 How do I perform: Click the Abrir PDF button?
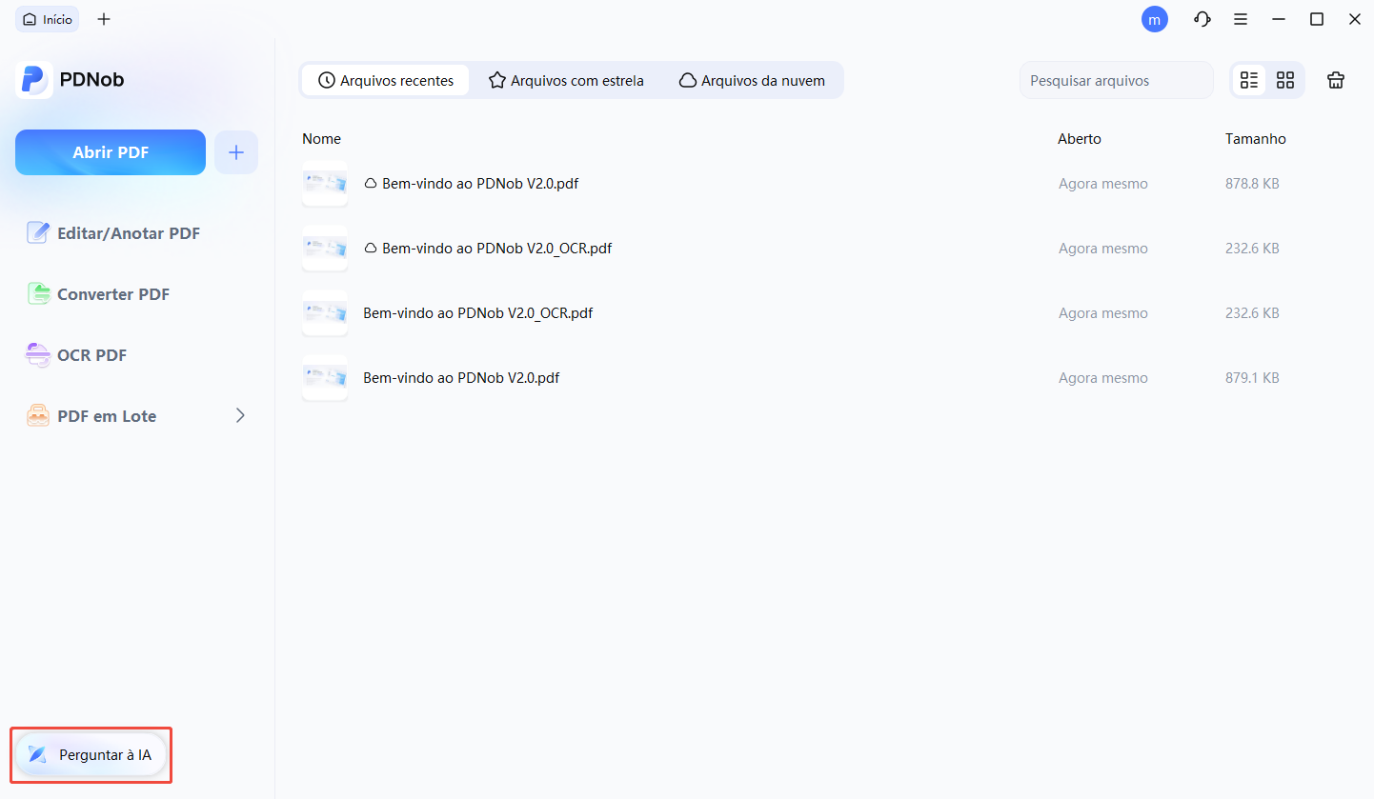click(111, 152)
